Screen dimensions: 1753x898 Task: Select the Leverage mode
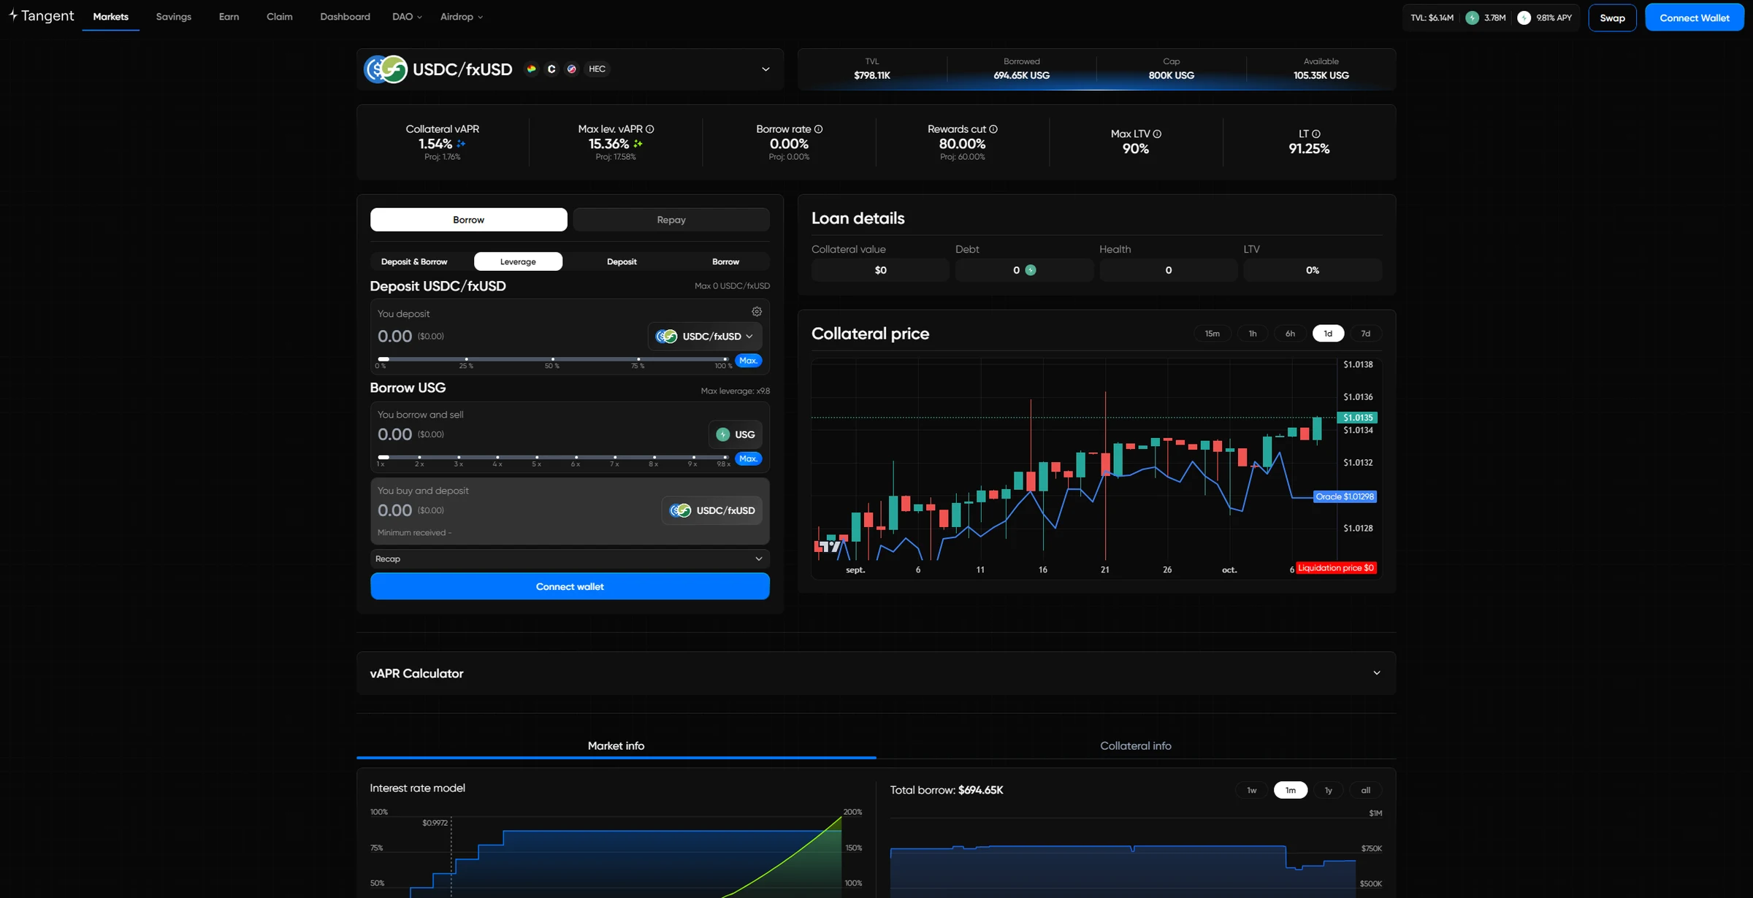518,261
